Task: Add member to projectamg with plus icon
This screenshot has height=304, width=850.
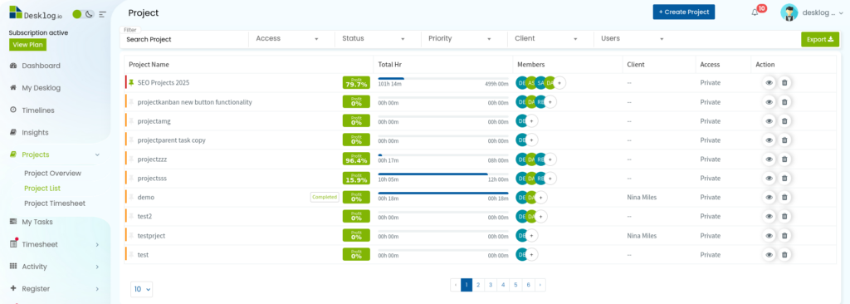Action: (x=532, y=121)
